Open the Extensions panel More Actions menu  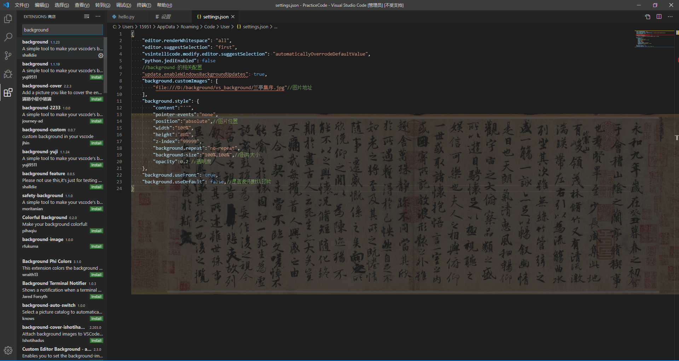[x=98, y=16]
